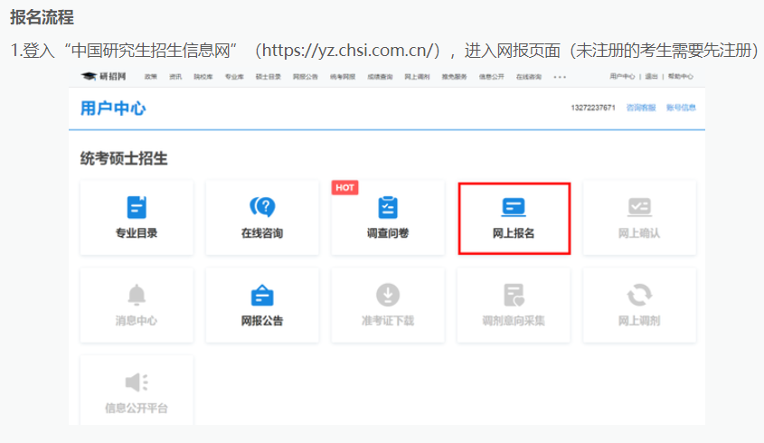Click the 消息中心 bell icon
This screenshot has height=443, width=764.
coord(137,295)
